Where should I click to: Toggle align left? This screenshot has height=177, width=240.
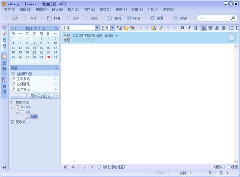point(204,28)
